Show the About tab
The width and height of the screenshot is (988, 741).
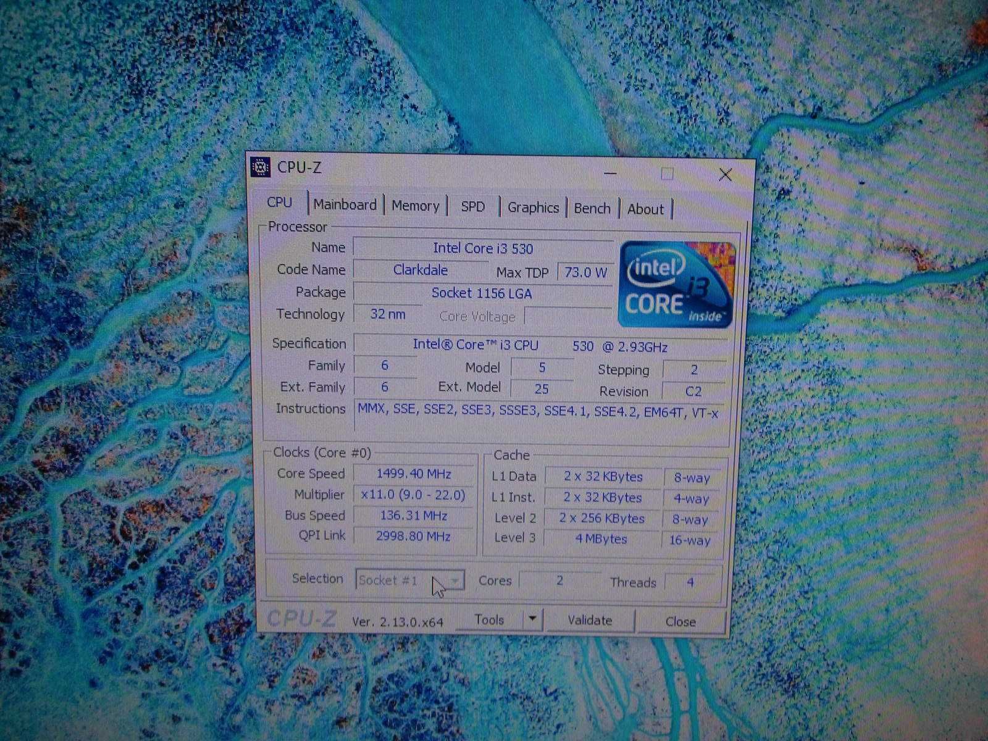pos(645,209)
